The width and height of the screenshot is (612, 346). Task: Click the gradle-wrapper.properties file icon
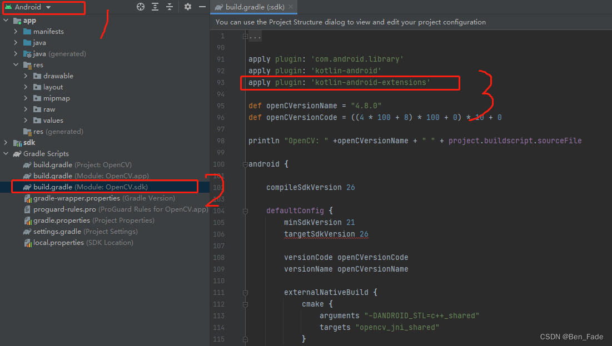tap(28, 199)
